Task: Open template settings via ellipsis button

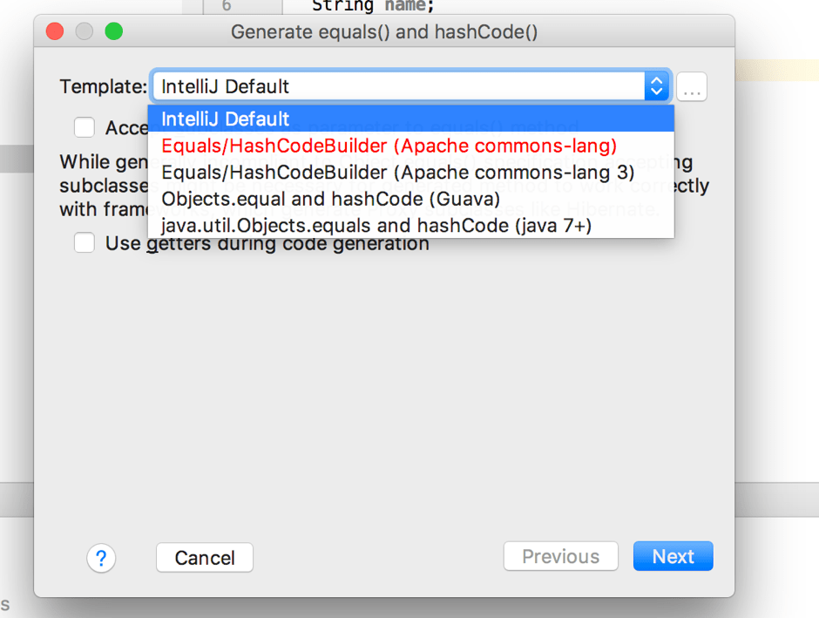Action: 692,87
